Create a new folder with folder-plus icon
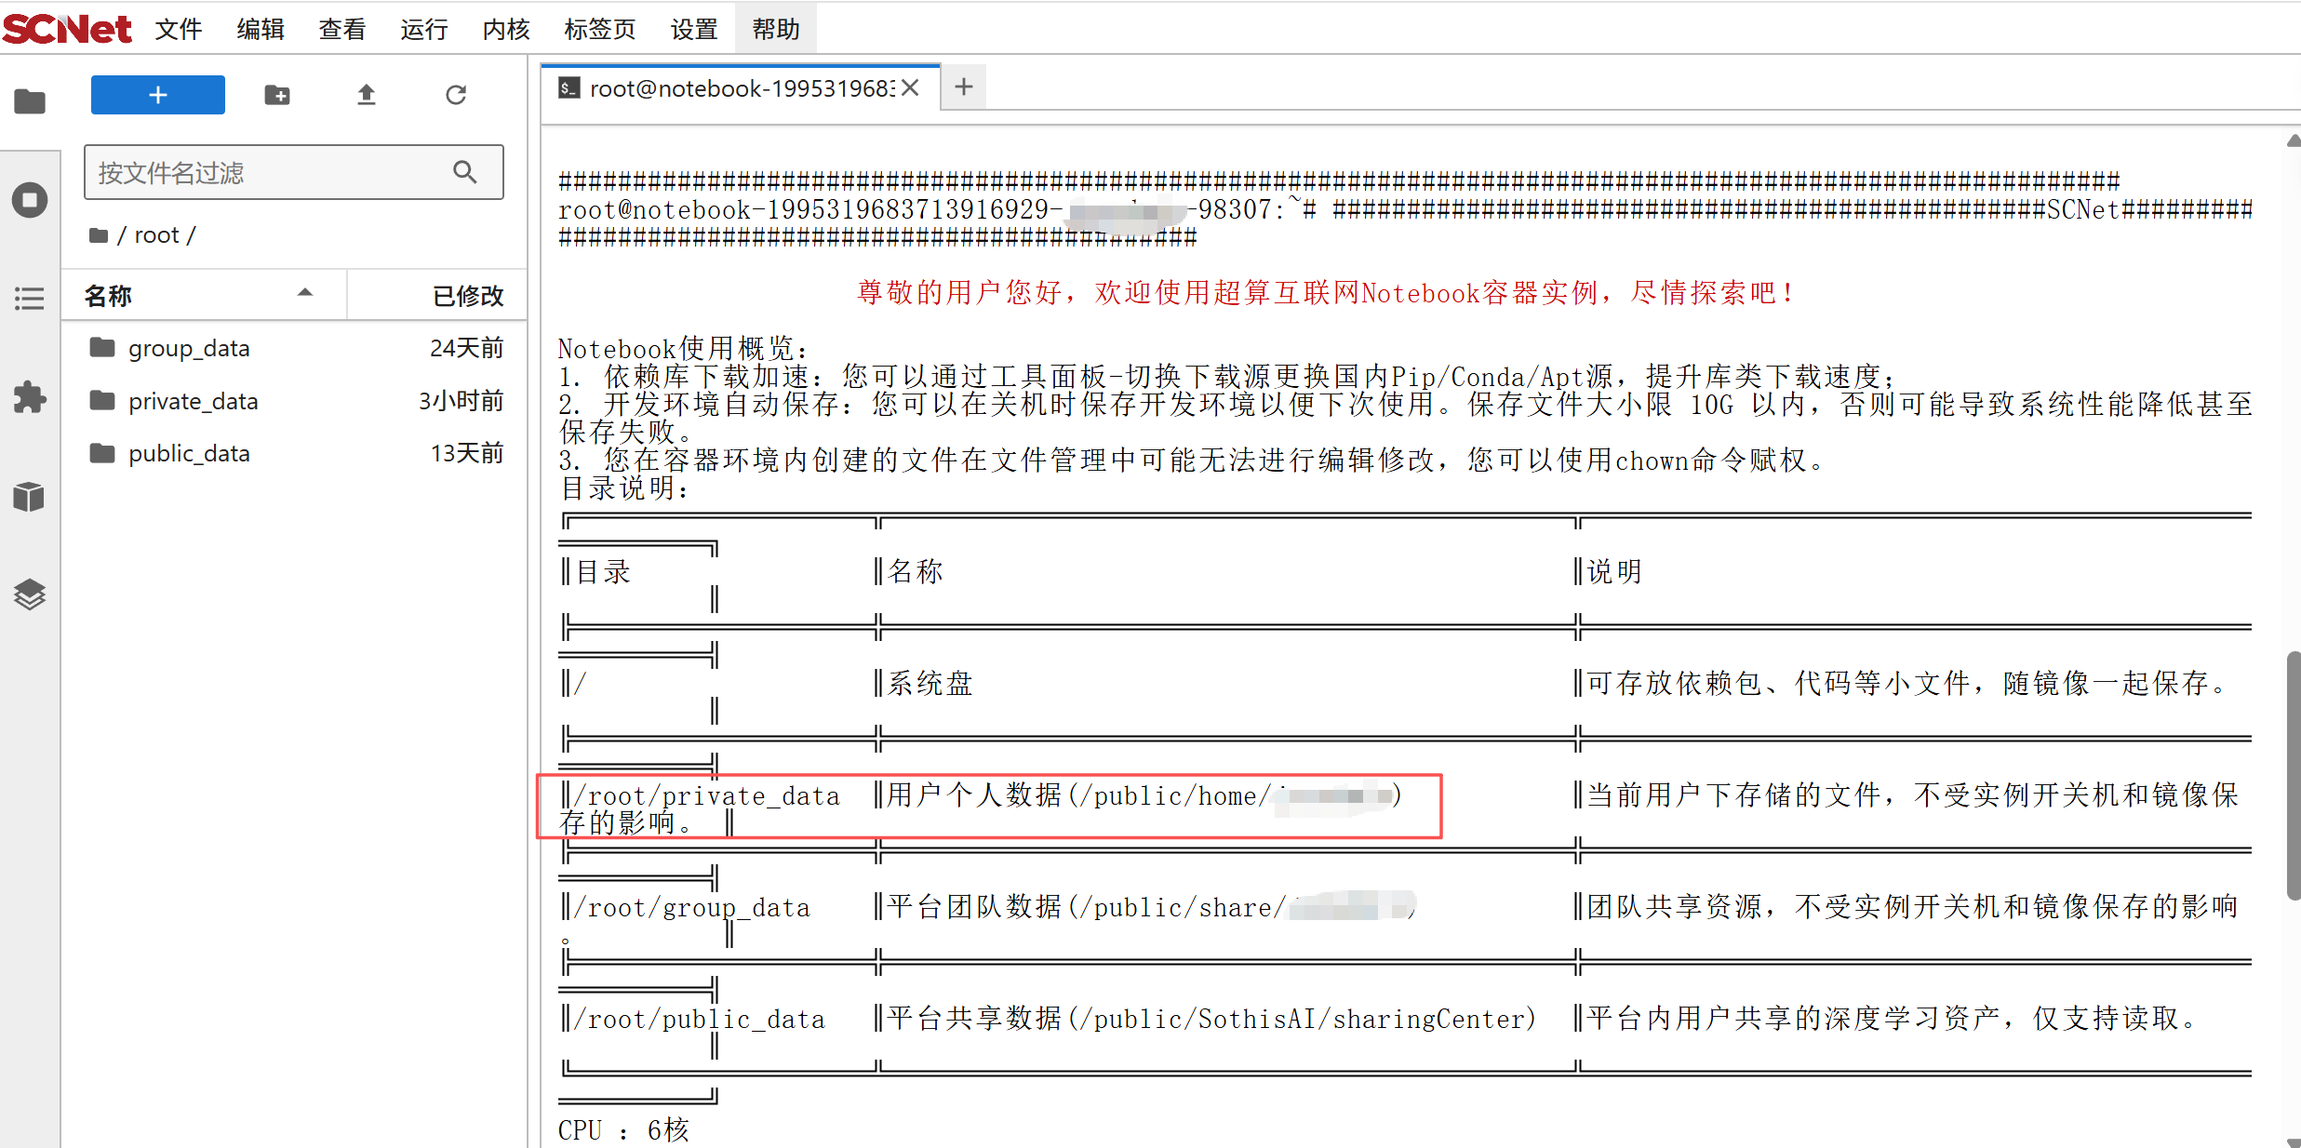The height and width of the screenshot is (1148, 2301). [x=277, y=95]
